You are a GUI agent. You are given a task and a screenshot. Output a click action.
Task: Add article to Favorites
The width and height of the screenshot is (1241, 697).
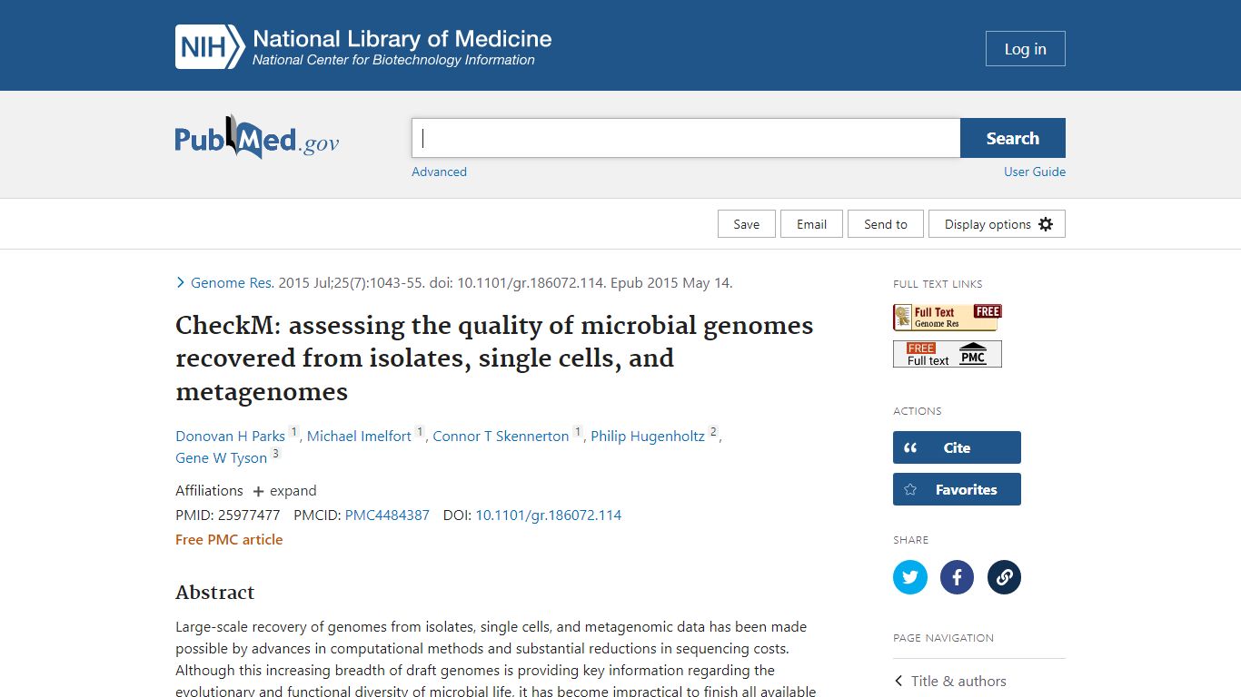[x=957, y=489]
